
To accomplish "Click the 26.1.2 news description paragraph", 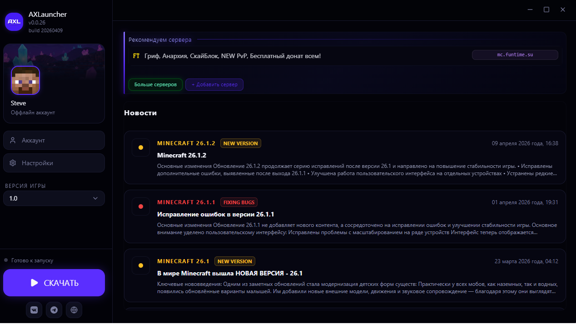I will 358,170.
